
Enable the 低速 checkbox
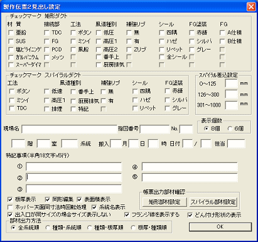tap(46, 92)
